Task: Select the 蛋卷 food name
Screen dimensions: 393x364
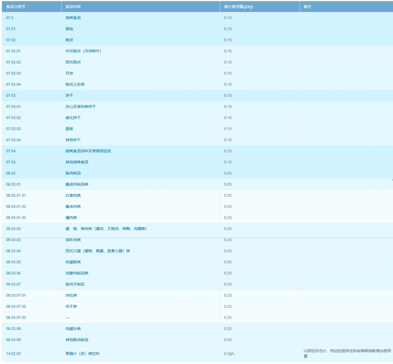Action: (x=69, y=129)
